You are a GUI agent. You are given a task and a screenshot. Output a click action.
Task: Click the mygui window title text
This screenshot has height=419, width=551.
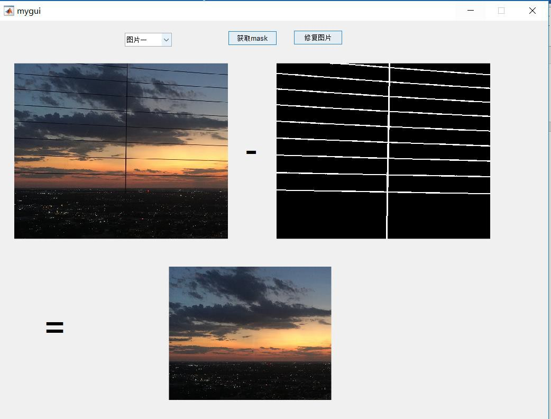point(29,11)
